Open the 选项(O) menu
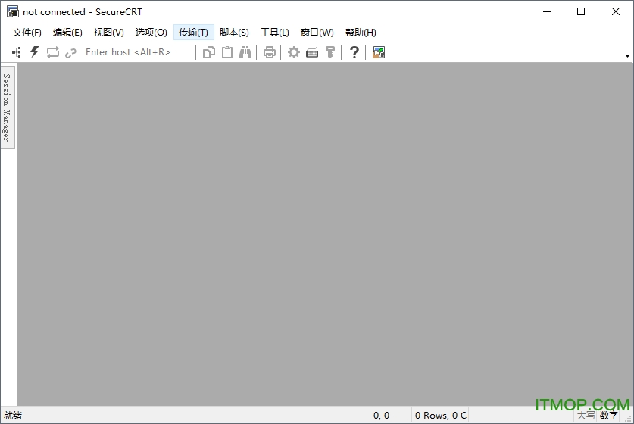Viewport: 634px width, 424px height. (x=151, y=33)
